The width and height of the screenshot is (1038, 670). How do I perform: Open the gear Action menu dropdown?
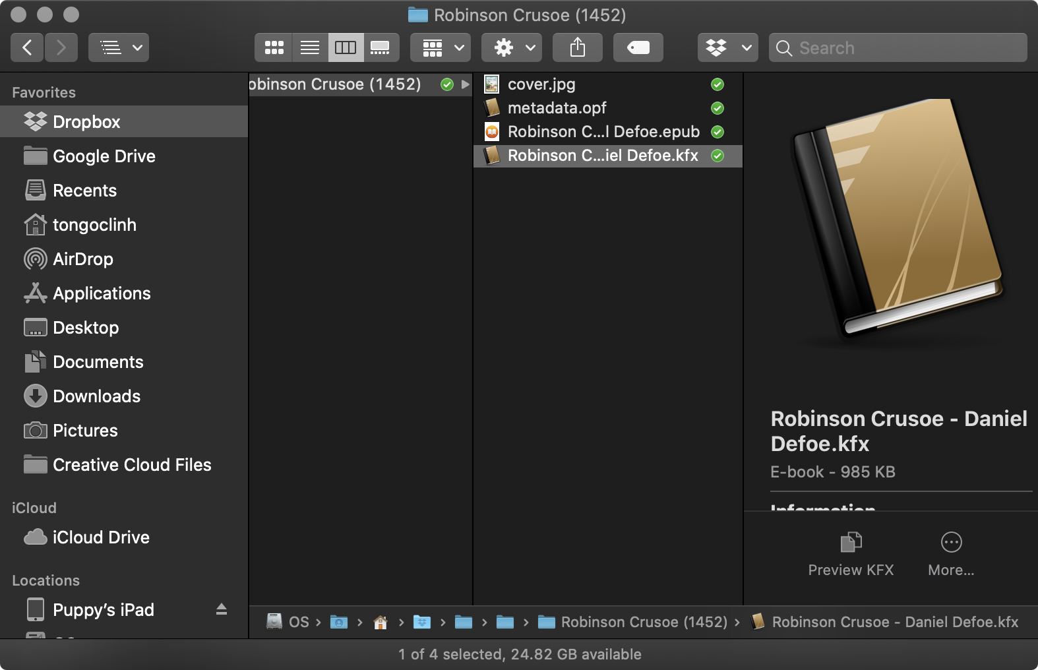511,47
